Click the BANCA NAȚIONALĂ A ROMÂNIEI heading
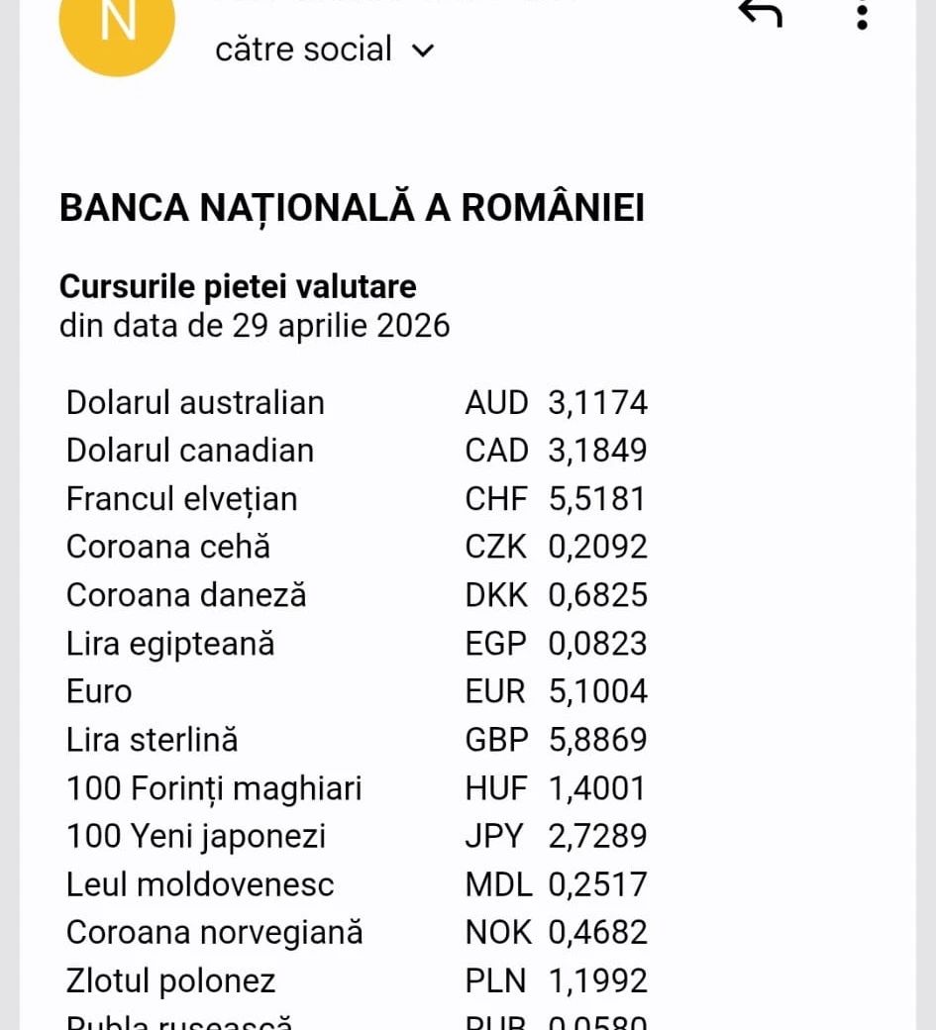This screenshot has width=936, height=1030. pos(352,208)
